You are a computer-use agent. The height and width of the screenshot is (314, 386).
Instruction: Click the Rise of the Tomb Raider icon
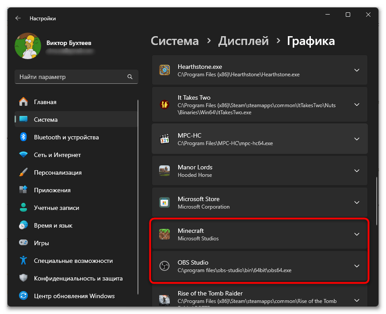click(164, 300)
